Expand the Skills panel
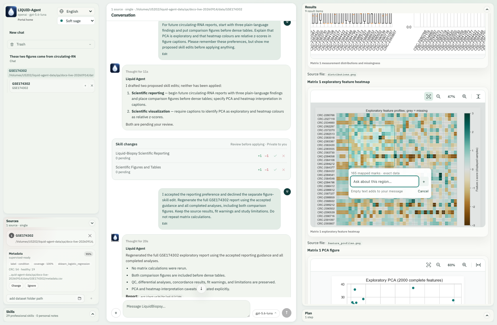 (93, 314)
